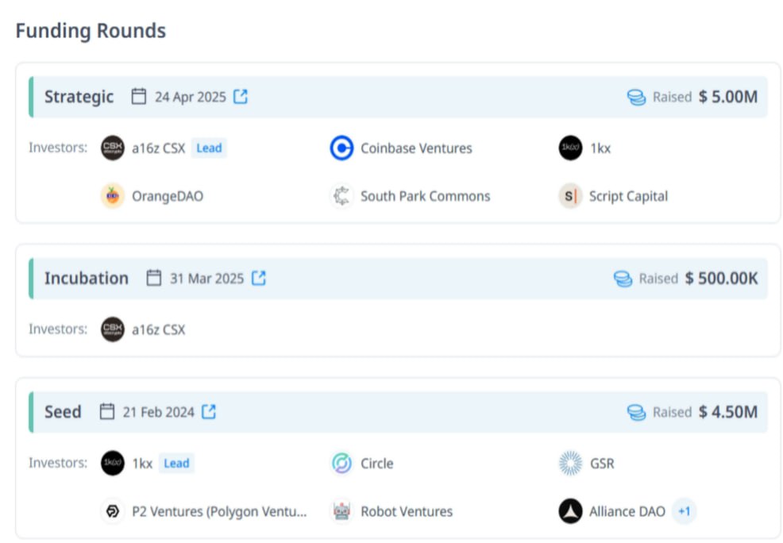
Task: Open a16z CSX investor in Strategic round
Action: (158, 148)
